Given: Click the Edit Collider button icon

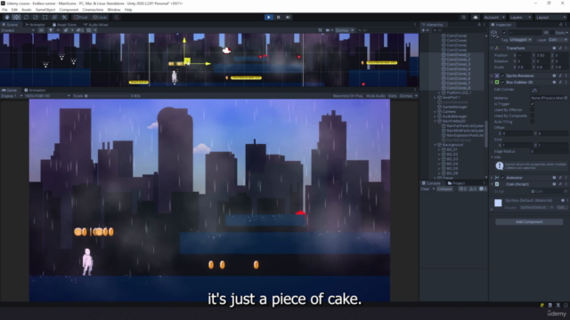Looking at the screenshot, I should [x=534, y=90].
